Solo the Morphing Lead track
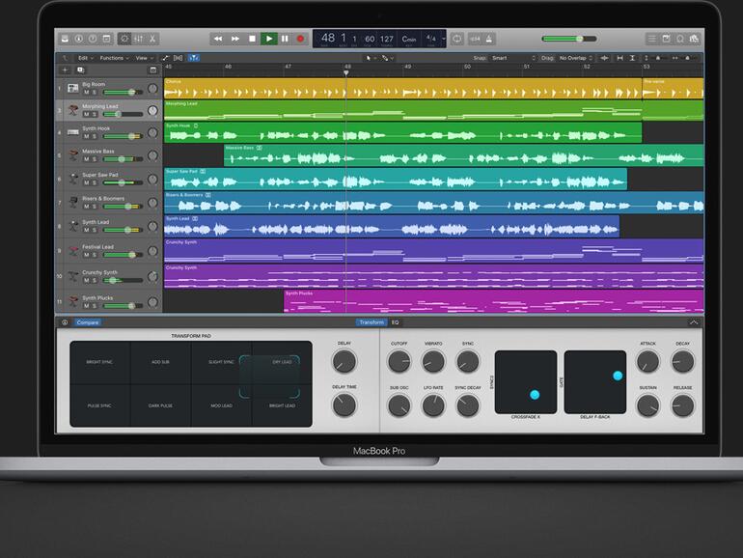 coord(95,114)
